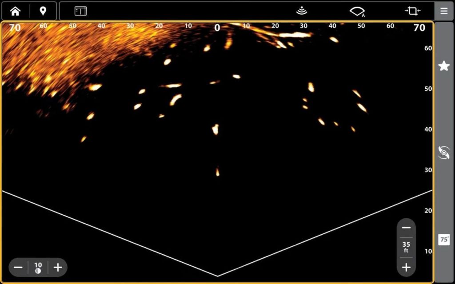This screenshot has width=455, height=284.
Task: Tap the center 0 mark on distance scale
Action: [217, 28]
